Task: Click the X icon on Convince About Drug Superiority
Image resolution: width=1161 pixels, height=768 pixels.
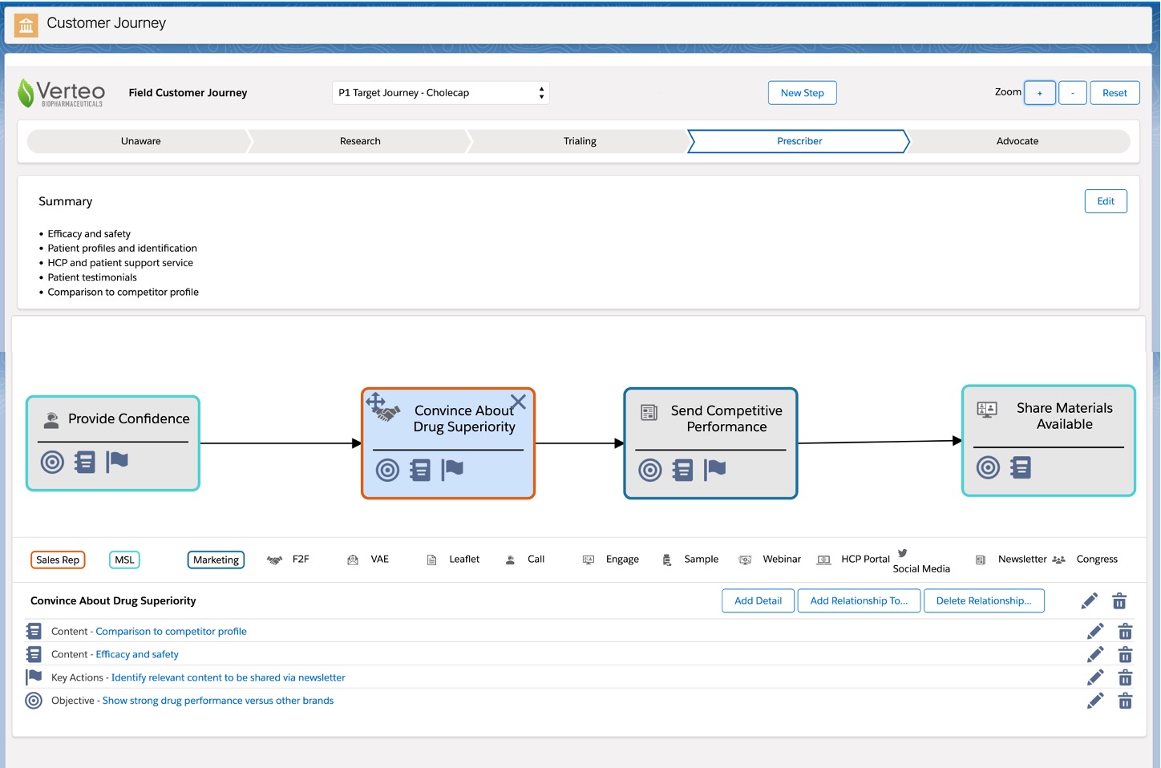Action: click(518, 402)
